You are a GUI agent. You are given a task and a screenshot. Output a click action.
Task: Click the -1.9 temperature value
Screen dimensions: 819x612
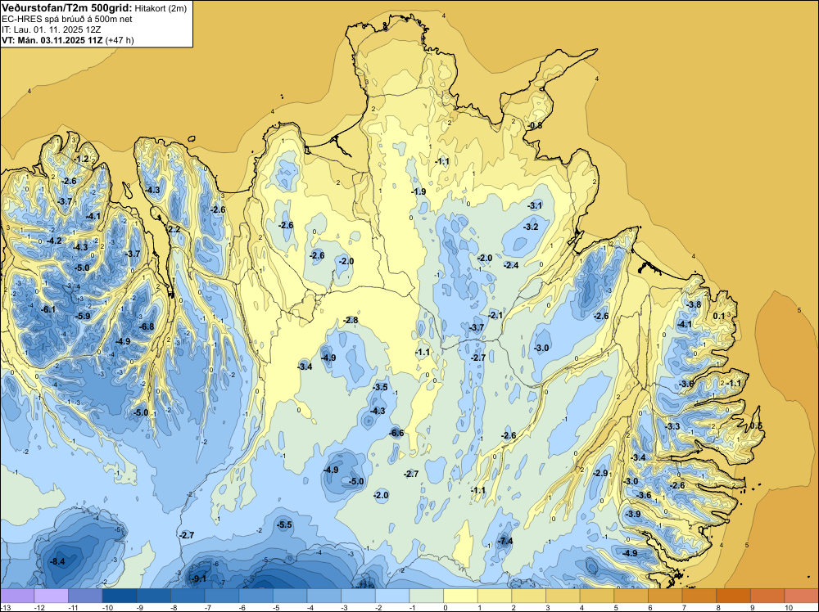419,191
